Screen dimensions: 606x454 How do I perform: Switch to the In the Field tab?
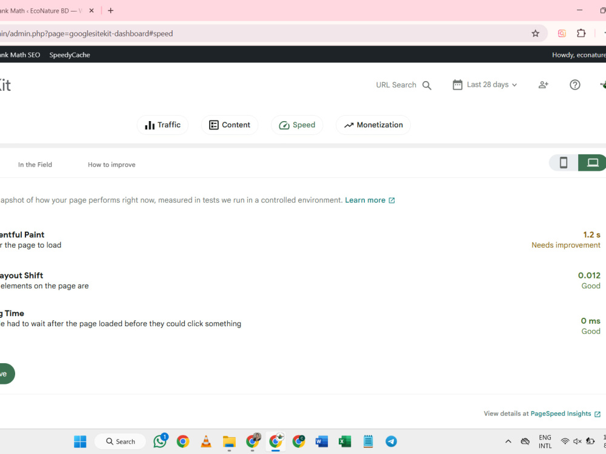click(35, 165)
